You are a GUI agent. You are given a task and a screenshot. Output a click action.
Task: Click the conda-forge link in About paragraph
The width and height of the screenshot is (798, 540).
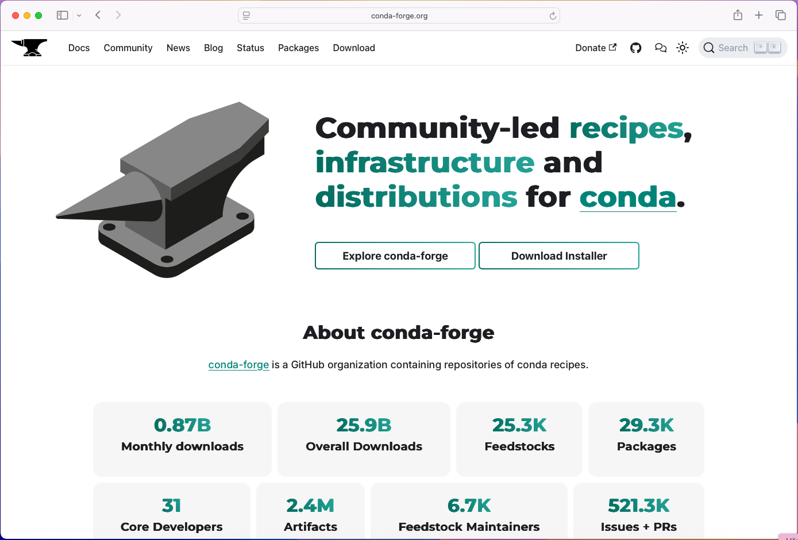pyautogui.click(x=238, y=365)
